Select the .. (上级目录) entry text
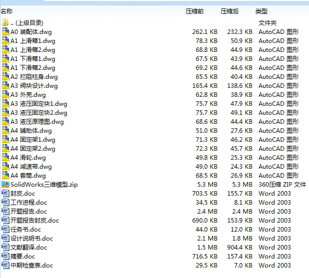 (27, 23)
